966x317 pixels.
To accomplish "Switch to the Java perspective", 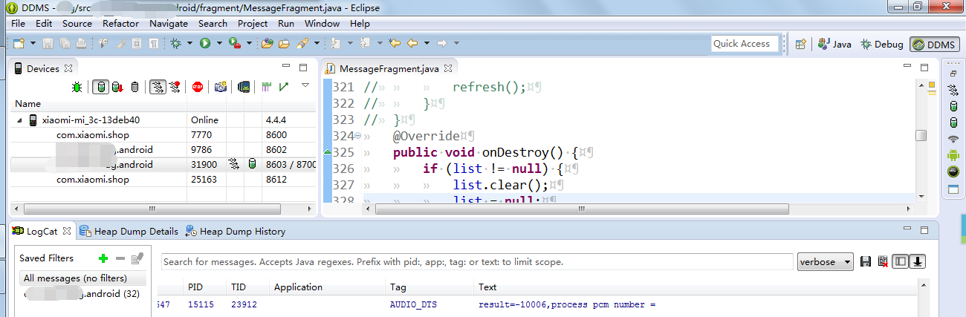I will click(x=834, y=44).
